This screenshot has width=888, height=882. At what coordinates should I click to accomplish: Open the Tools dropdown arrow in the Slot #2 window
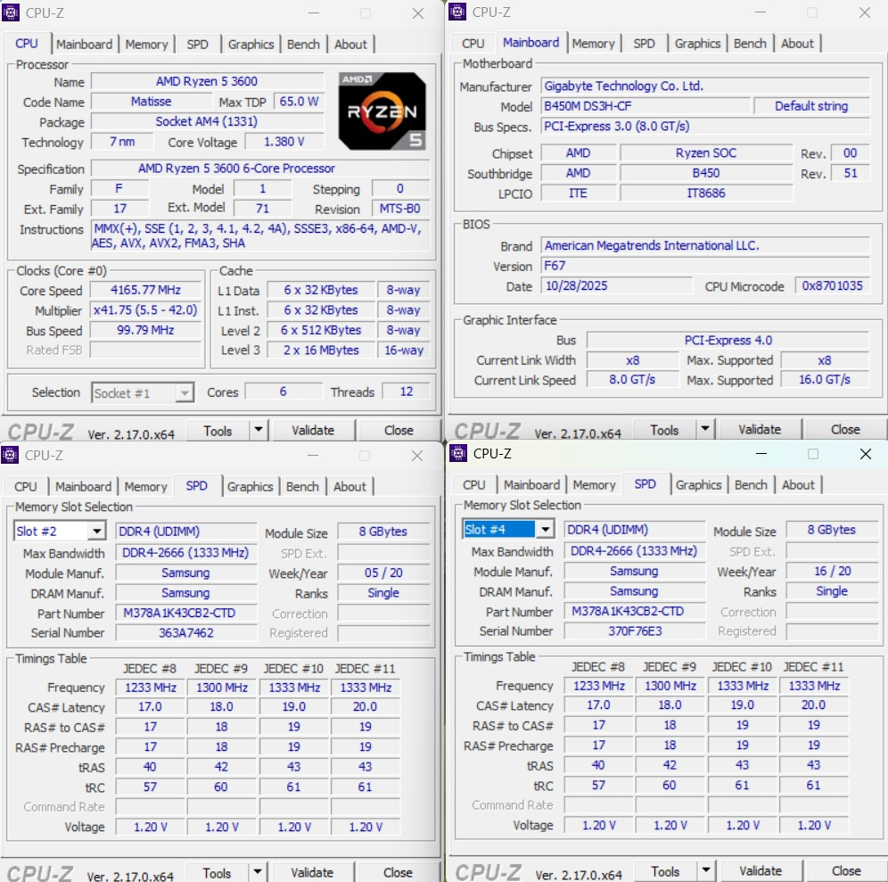pos(258,872)
